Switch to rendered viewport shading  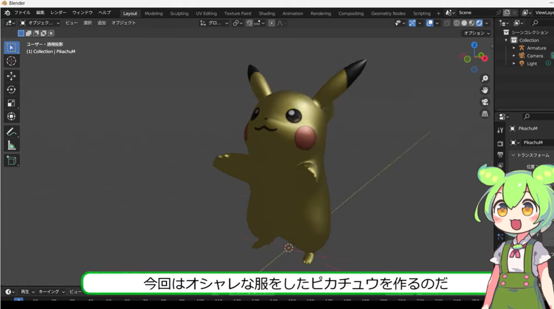point(479,23)
